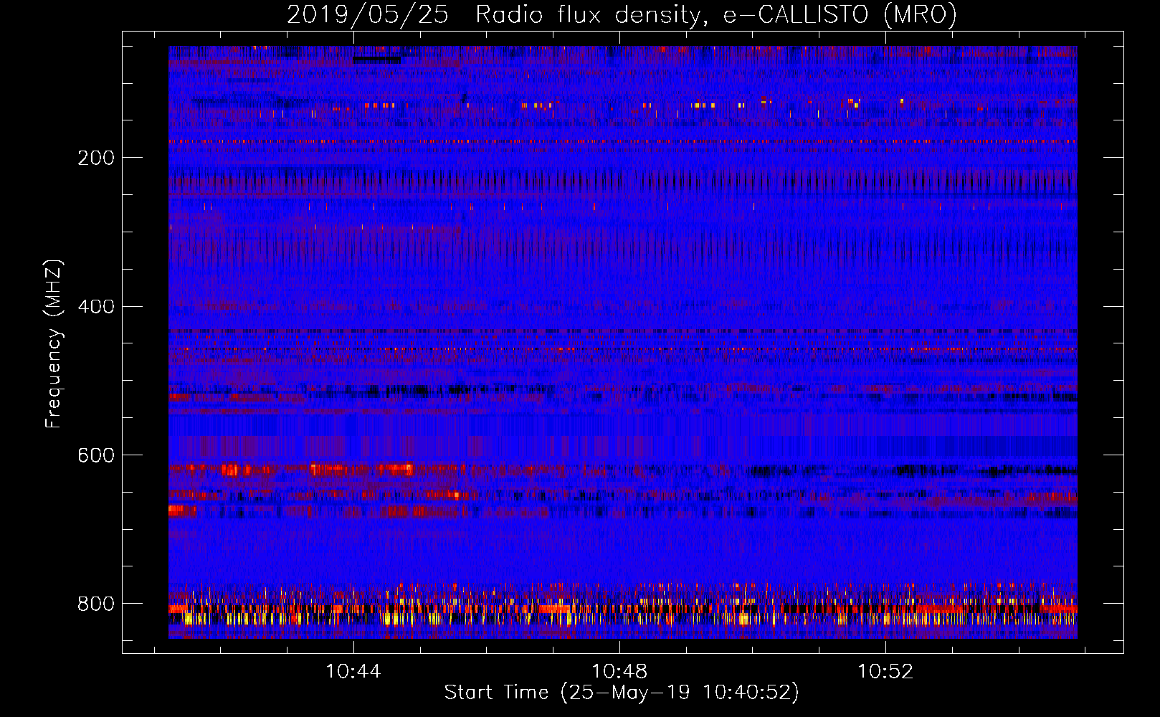Click the 600 frequency tick label
Viewport: 1160px width, 717px height.
pos(96,456)
